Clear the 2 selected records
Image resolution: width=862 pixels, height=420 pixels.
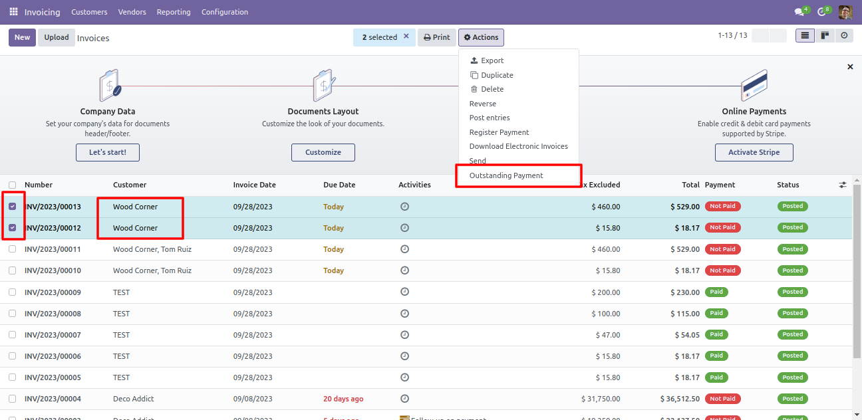(406, 37)
